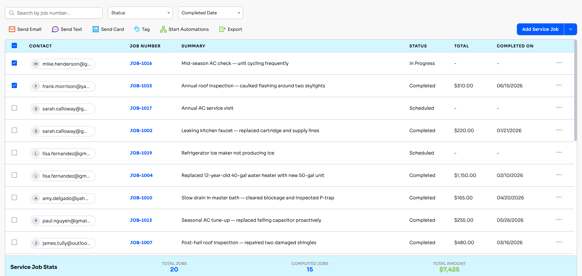
Task: Click the COMPLETED ON column header
Action: 515,46
